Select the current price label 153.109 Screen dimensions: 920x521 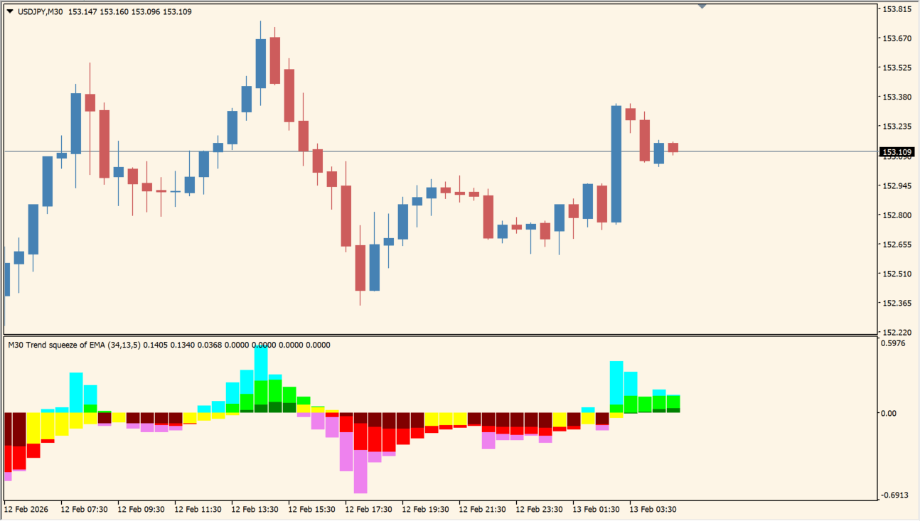point(897,152)
